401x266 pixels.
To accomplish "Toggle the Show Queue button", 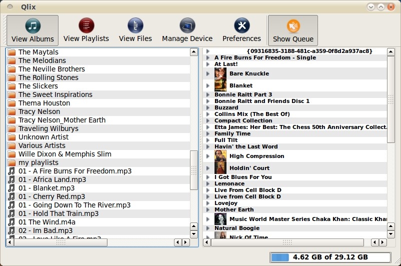I will coord(293,30).
